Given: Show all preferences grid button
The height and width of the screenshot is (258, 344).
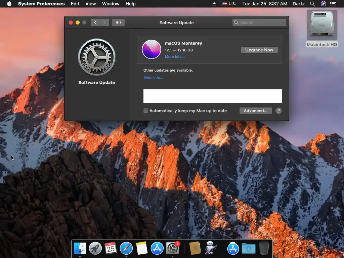Looking at the screenshot, I should (x=118, y=23).
